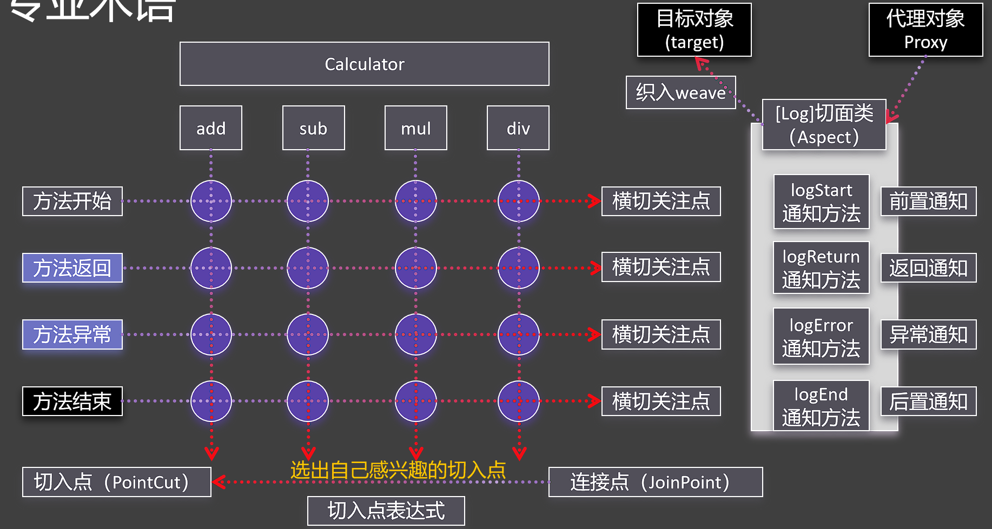The image size is (992, 529).
Task: Click the circle where div meets 方法结束
Action: pos(519,401)
